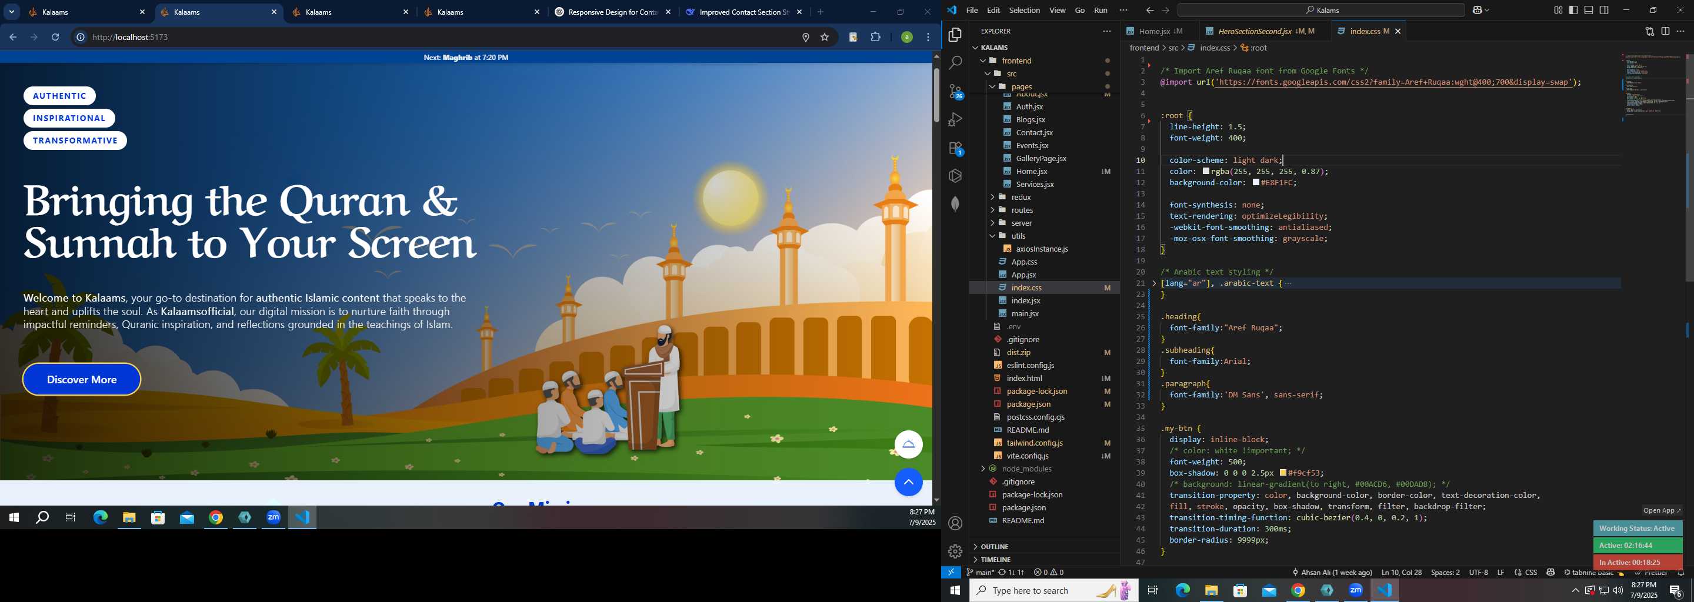Open Microsoft Edge from the right-hand taskbar

1182,590
